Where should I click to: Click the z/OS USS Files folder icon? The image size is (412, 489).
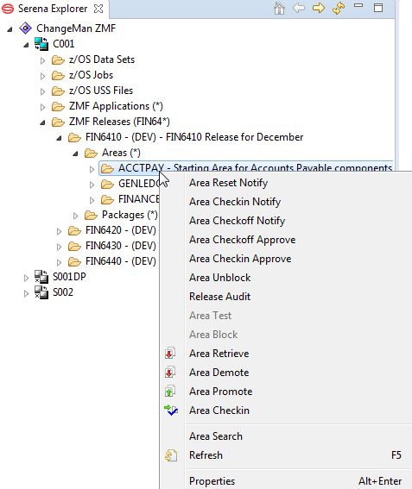tap(58, 91)
